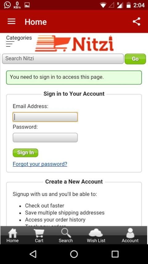The height and width of the screenshot is (264, 148).
Task: Select the Email Address input
Action: click(45, 117)
